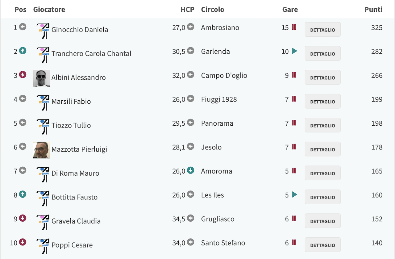
Task: Click WeGolfers avatar icon of Marsili Fabio
Action: pos(43,102)
